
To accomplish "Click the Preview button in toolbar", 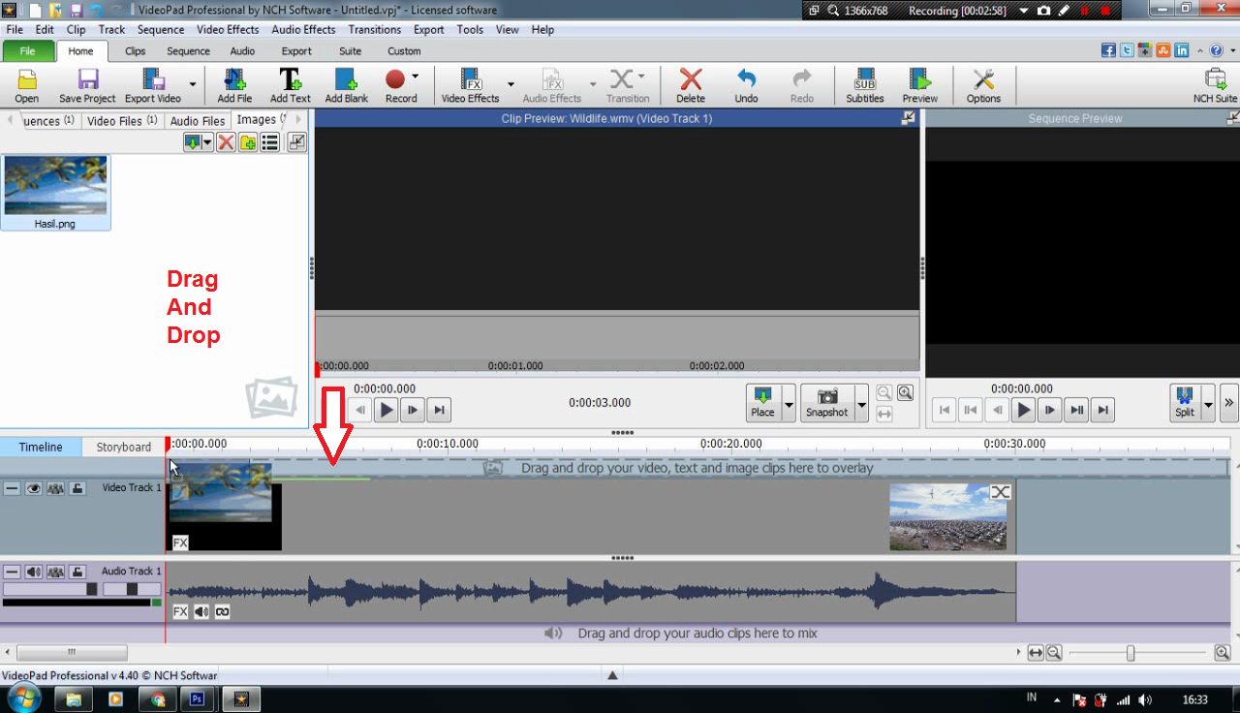I will click(919, 85).
